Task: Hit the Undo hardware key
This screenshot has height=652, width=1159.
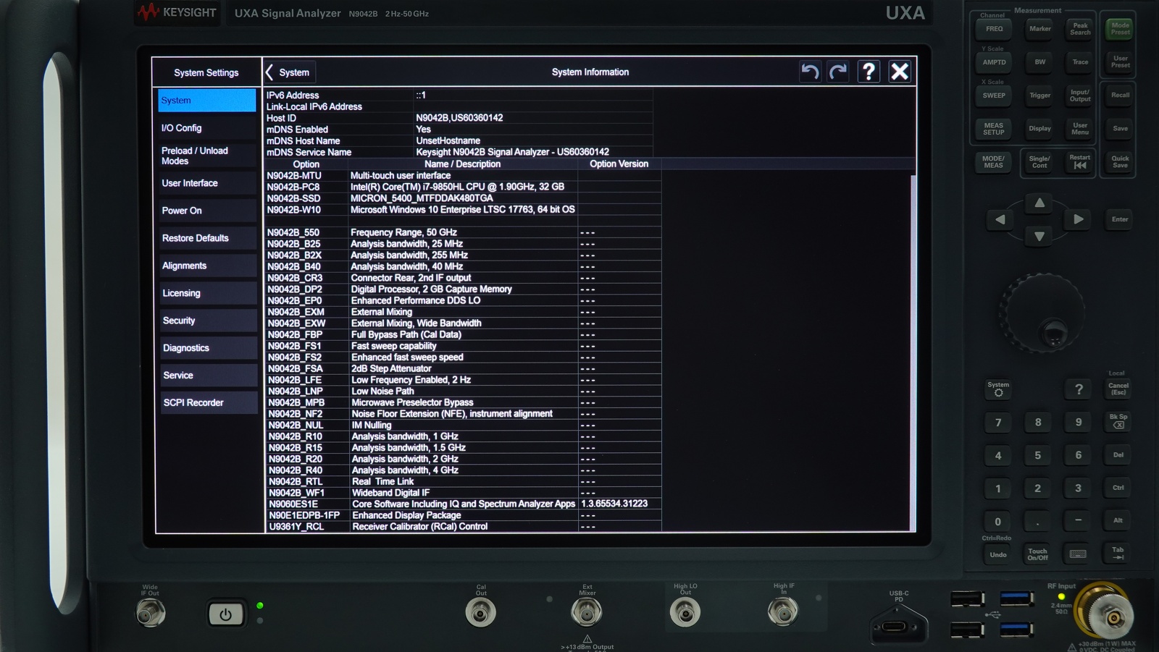Action: pos(998,555)
